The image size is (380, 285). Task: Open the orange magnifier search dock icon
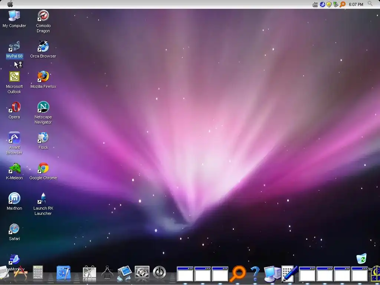(x=237, y=273)
